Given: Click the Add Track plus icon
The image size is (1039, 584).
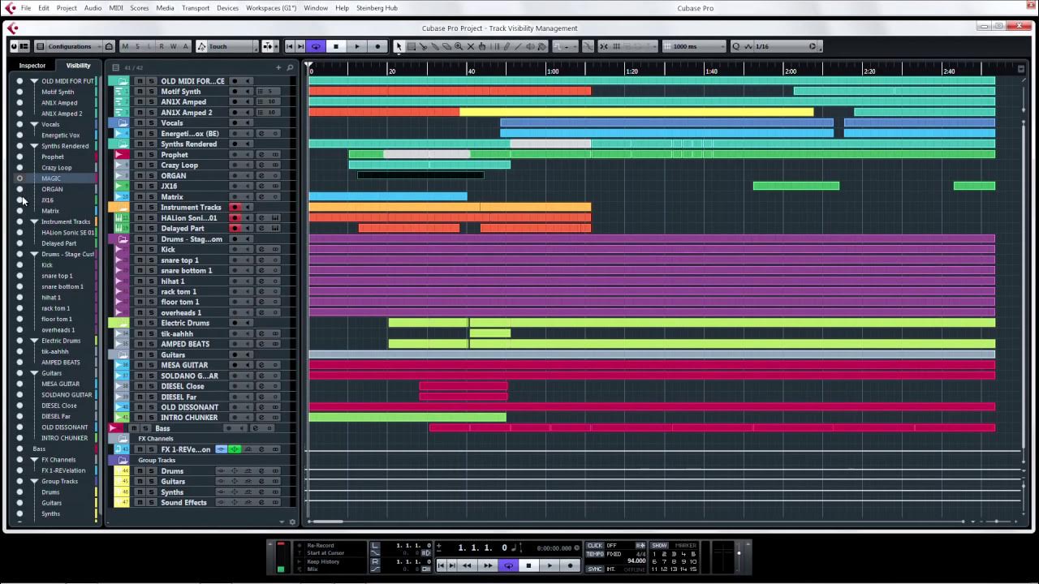Looking at the screenshot, I should click(x=278, y=67).
